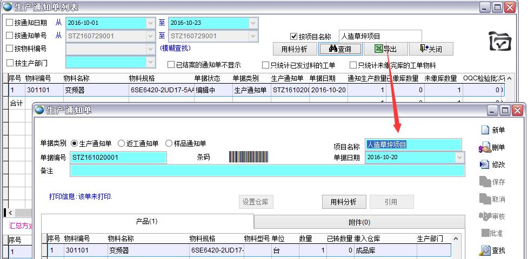Select the 产品(1) tab
This screenshot has height=259, width=528.
tap(146, 221)
